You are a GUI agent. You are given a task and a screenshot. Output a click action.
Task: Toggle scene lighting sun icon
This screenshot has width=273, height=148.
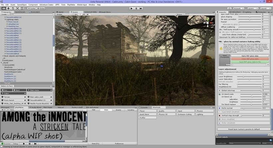[x=80, y=14]
